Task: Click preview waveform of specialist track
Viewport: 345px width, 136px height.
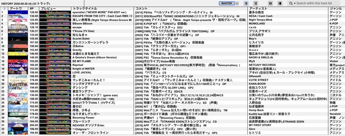Action: click(55, 12)
